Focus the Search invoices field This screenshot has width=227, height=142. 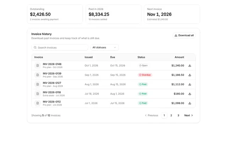pyautogui.click(x=60, y=47)
